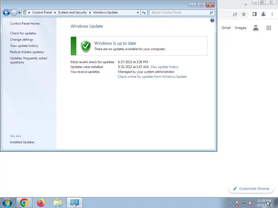Screen dimensions: 278x208
Task: Maximize the Windows Update window
Action: pos(201,5)
